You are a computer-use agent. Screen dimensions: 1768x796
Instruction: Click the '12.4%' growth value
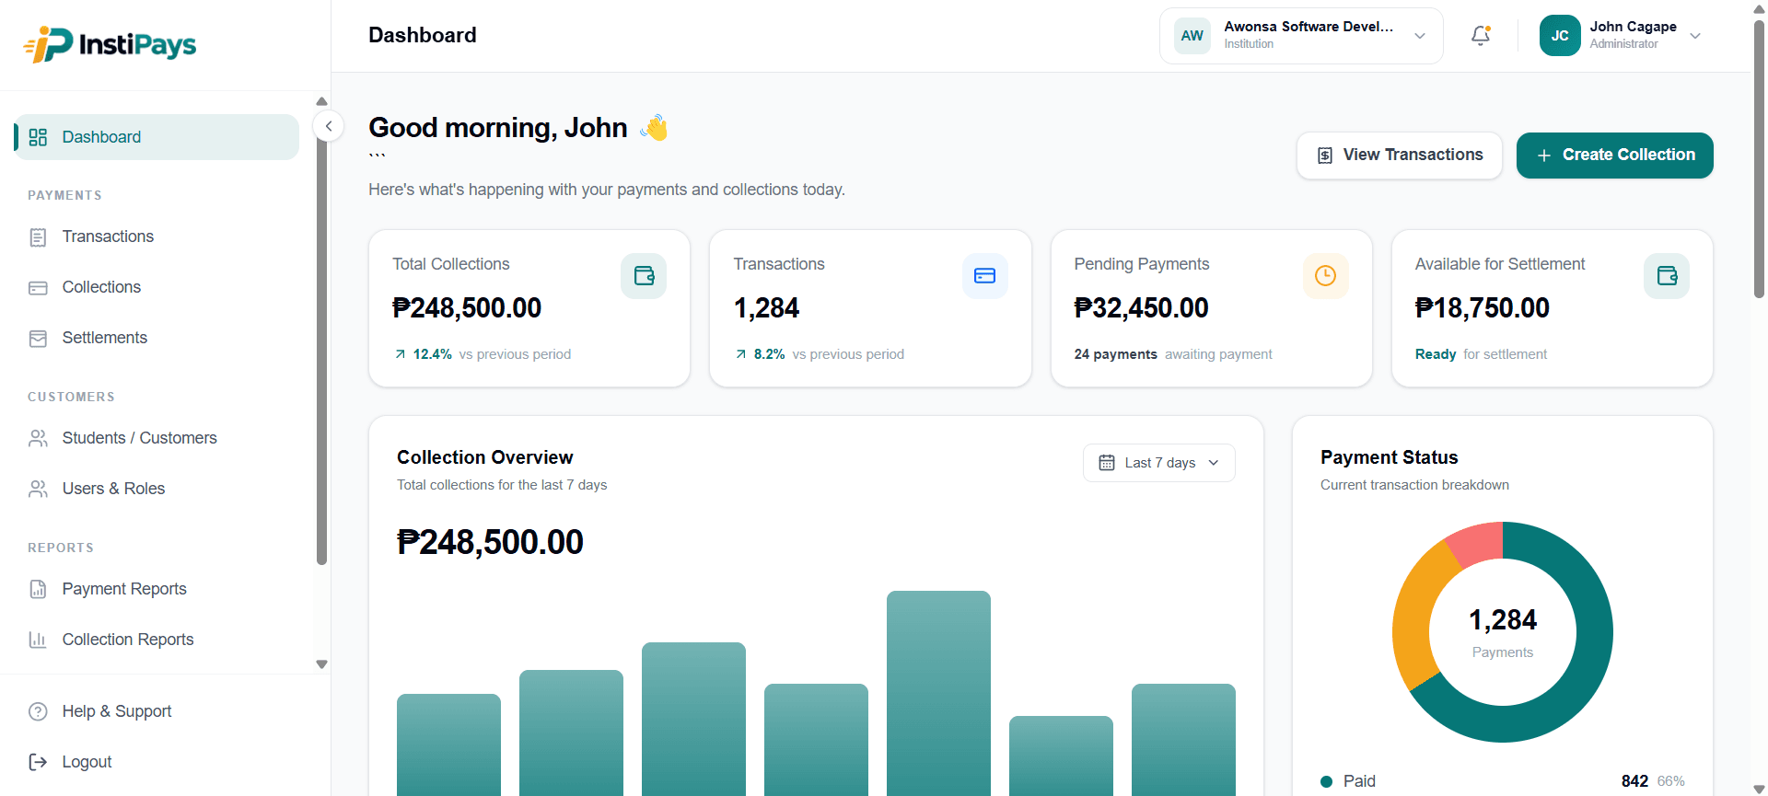(x=433, y=354)
